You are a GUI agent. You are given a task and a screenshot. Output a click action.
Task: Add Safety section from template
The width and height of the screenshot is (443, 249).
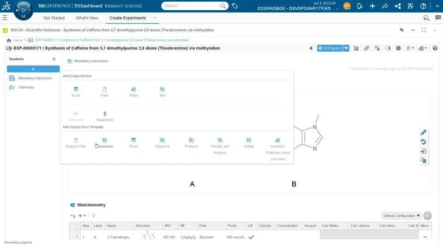pyautogui.click(x=249, y=143)
